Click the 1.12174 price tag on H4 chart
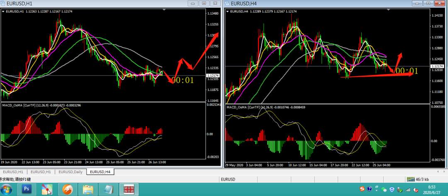448x196 pixels. [437, 66]
